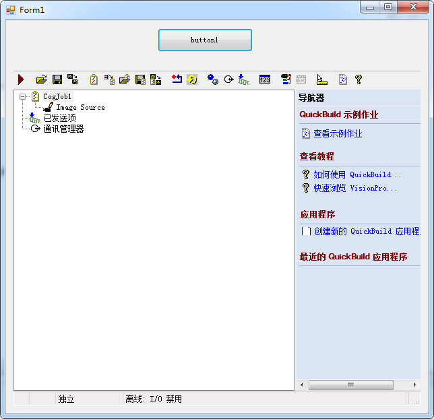This screenshot has width=434, height=419.
Task: Click the 离线: I/O 禁用 status entry
Action: point(154,399)
